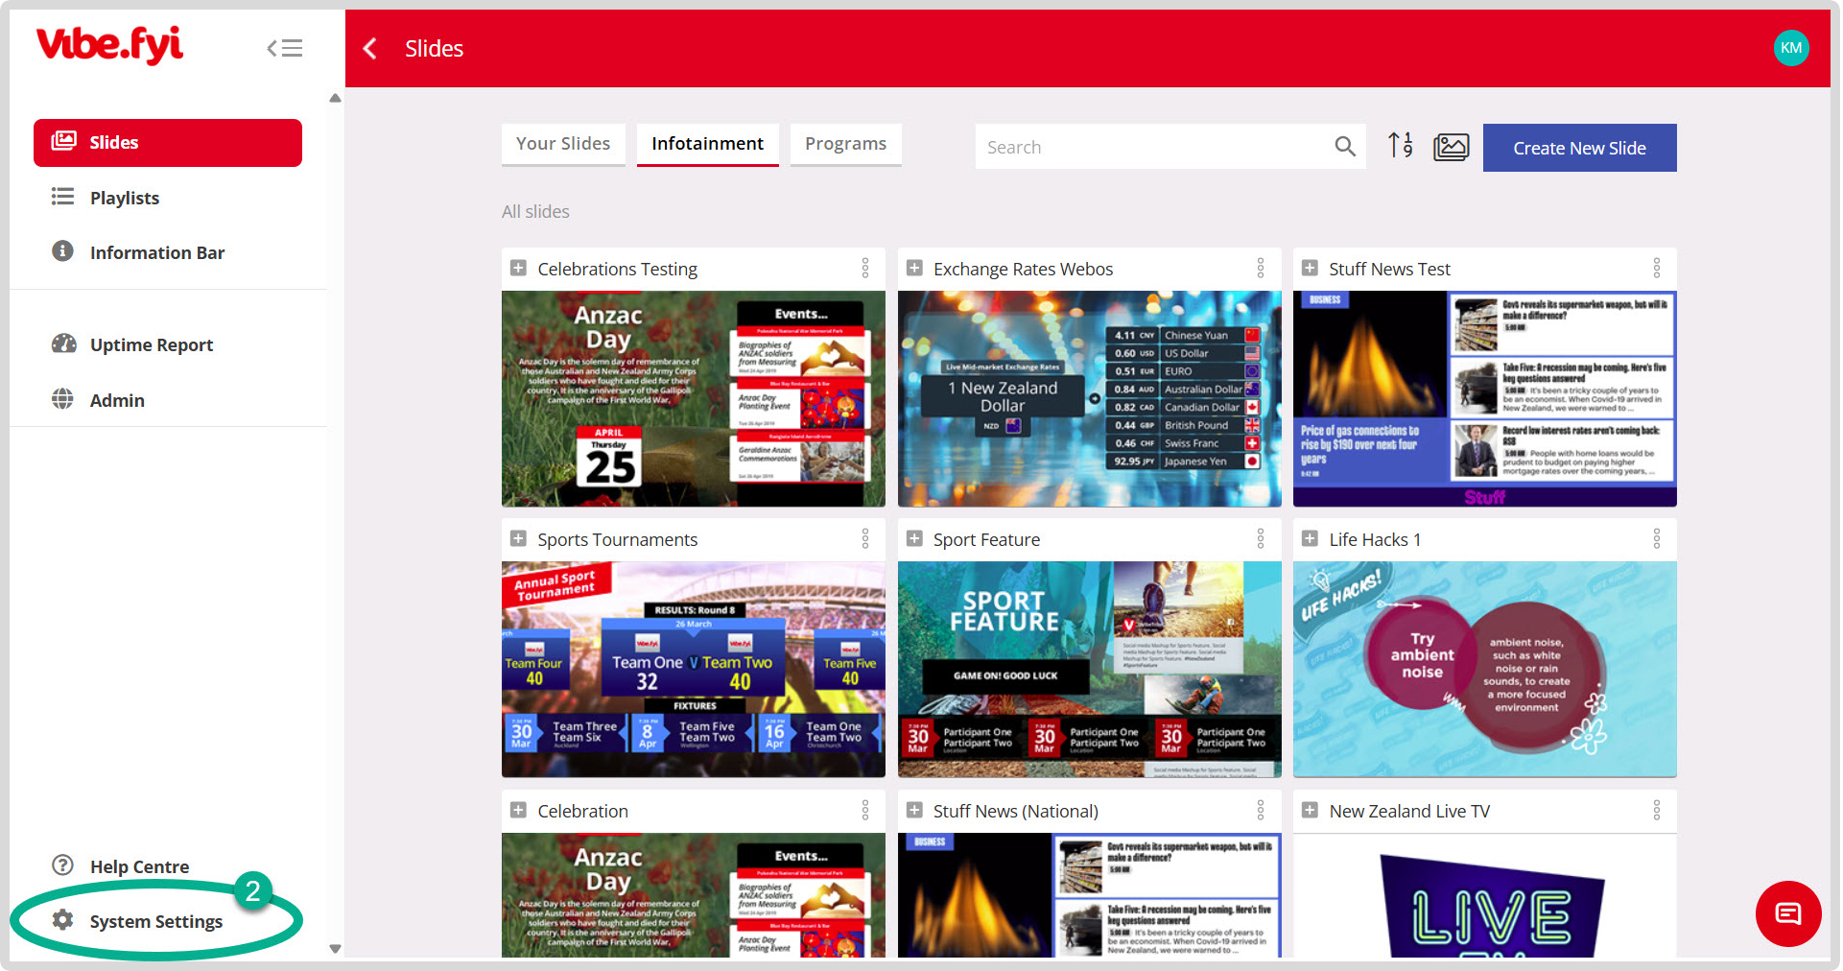The width and height of the screenshot is (1843, 971).
Task: Open the media library image icon
Action: [1451, 147]
